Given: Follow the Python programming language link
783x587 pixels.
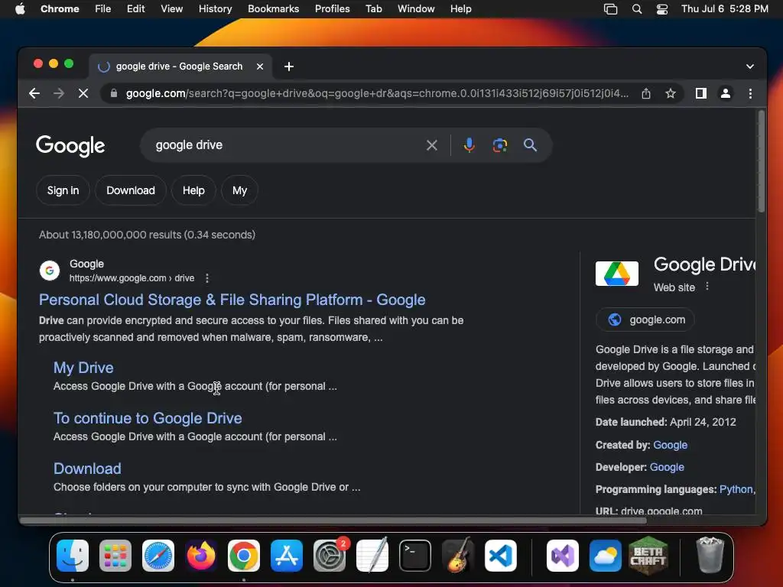Looking at the screenshot, I should [x=736, y=490].
